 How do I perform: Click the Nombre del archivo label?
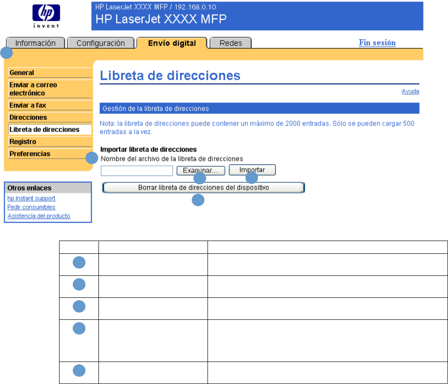(x=172, y=159)
